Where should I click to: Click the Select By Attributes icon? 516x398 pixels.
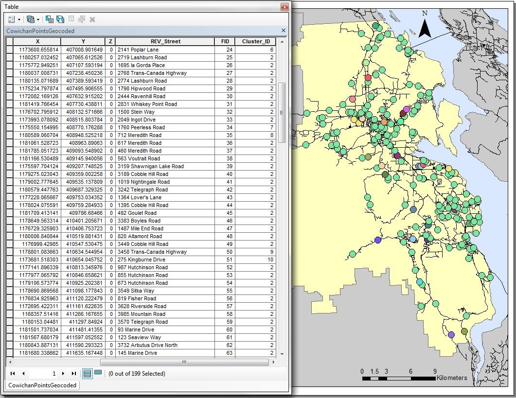pos(49,19)
